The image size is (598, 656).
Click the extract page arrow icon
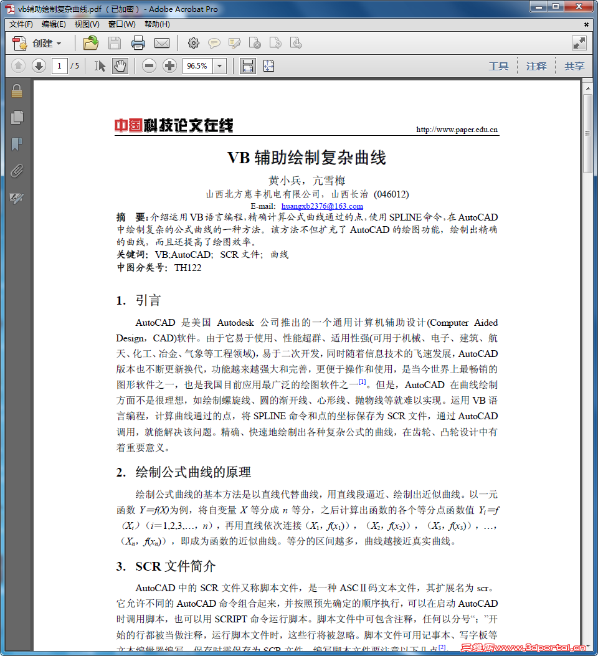[275, 43]
